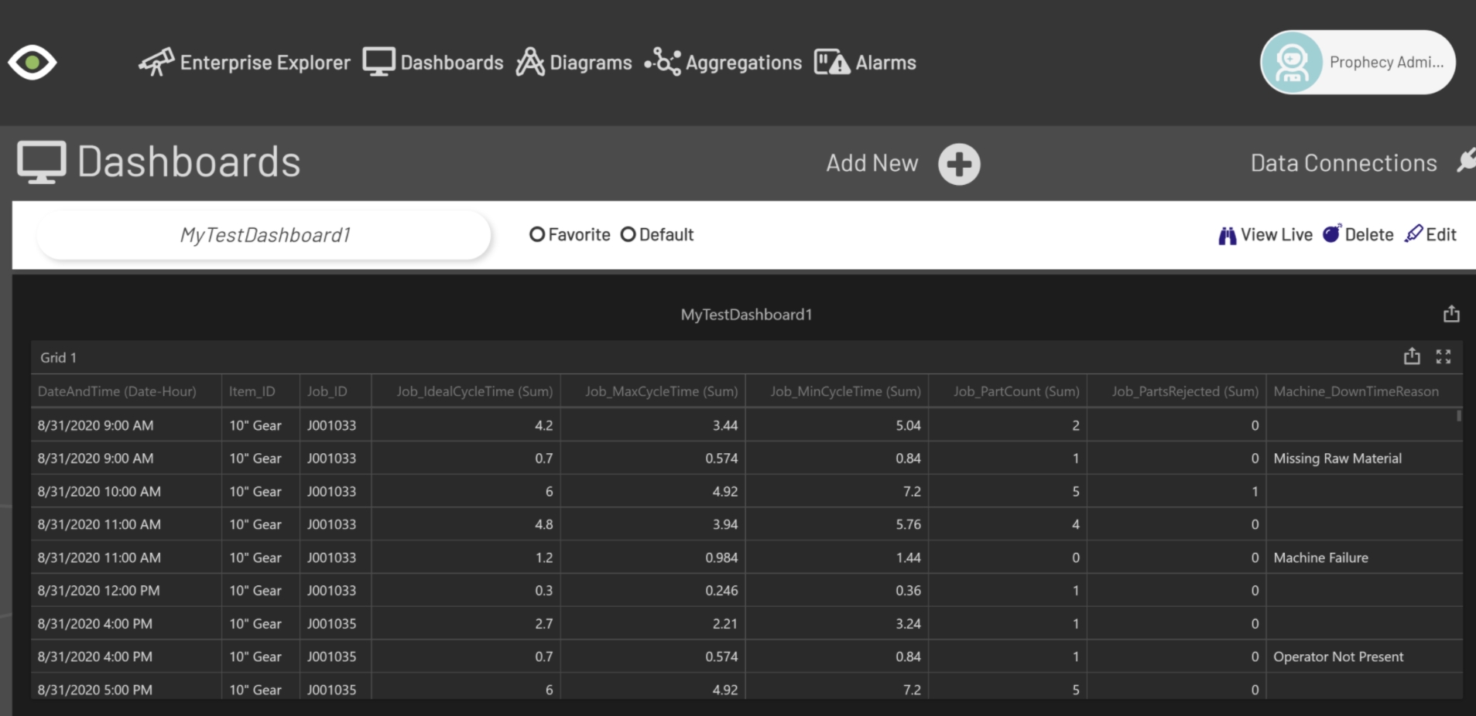Open the Prophecy Admin profile avatar
The height and width of the screenshot is (716, 1476).
(1291, 62)
